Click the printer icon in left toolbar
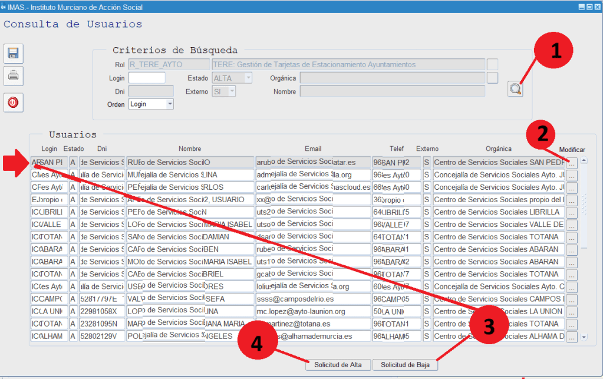The height and width of the screenshot is (379, 603). tap(13, 75)
